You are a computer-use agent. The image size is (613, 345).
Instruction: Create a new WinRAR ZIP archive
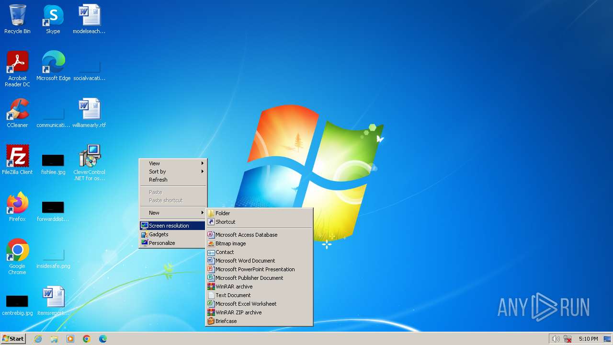tap(259, 312)
